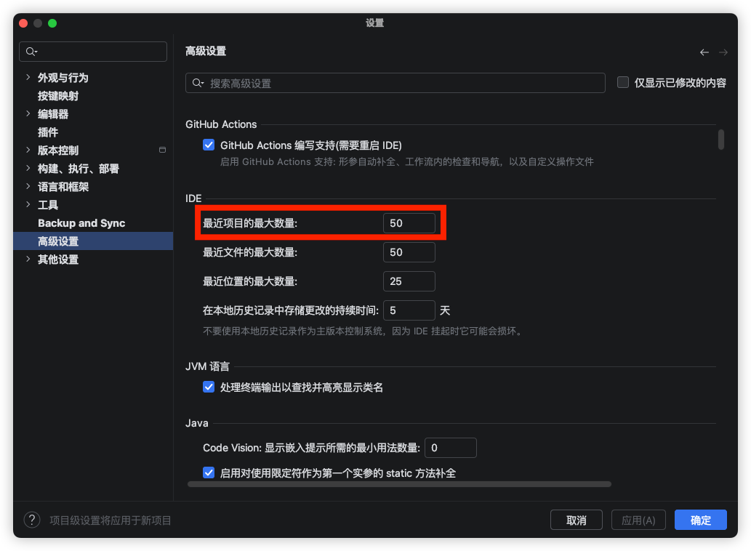Click the help question mark icon
The image size is (751, 551).
click(32, 520)
